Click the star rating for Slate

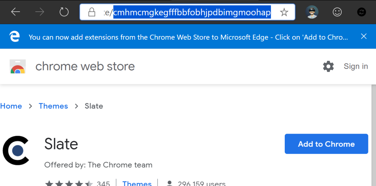pos(69,184)
